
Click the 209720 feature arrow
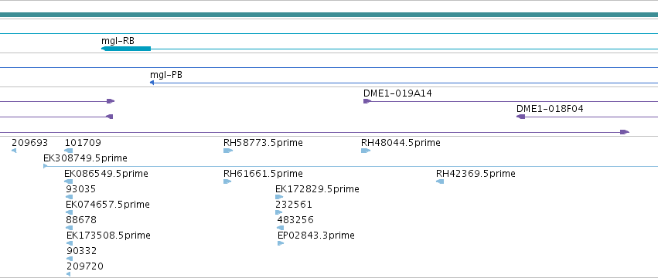pyautogui.click(x=68, y=274)
